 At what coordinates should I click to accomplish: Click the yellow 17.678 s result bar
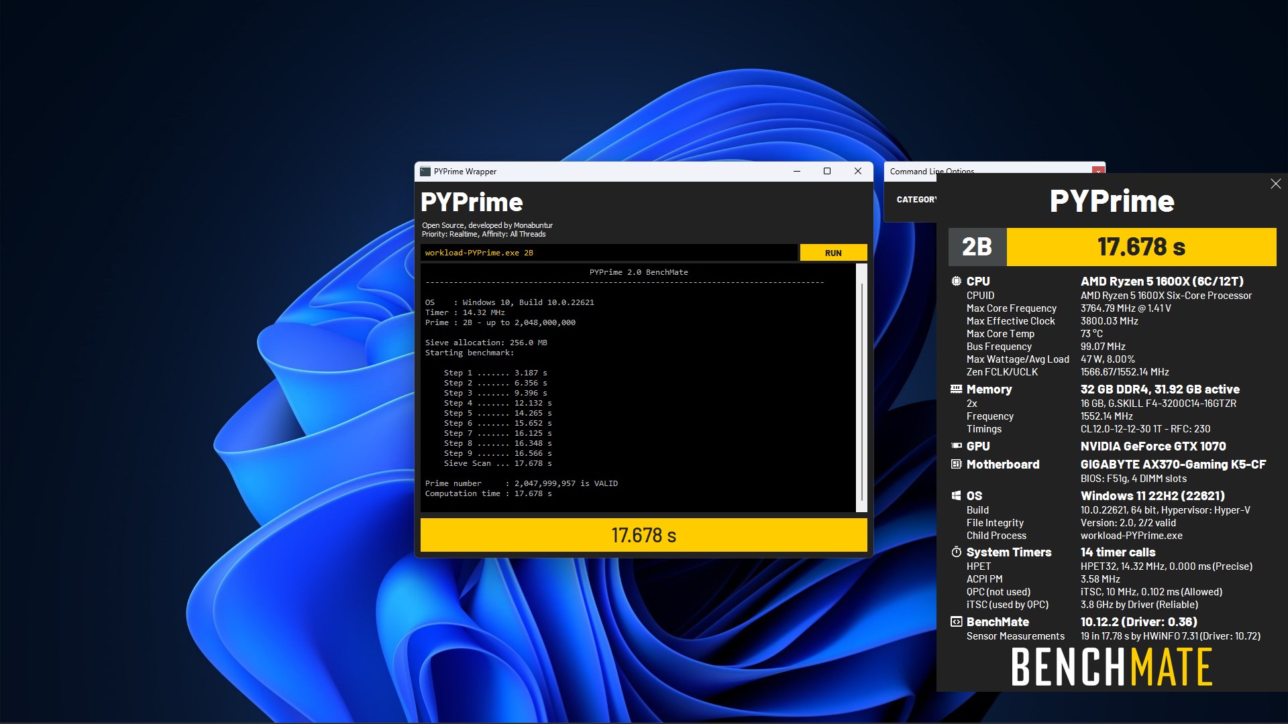(643, 535)
